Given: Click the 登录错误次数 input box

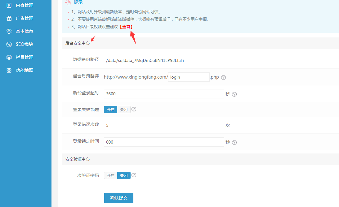Looking at the screenshot, I should pyautogui.click(x=164, y=125).
